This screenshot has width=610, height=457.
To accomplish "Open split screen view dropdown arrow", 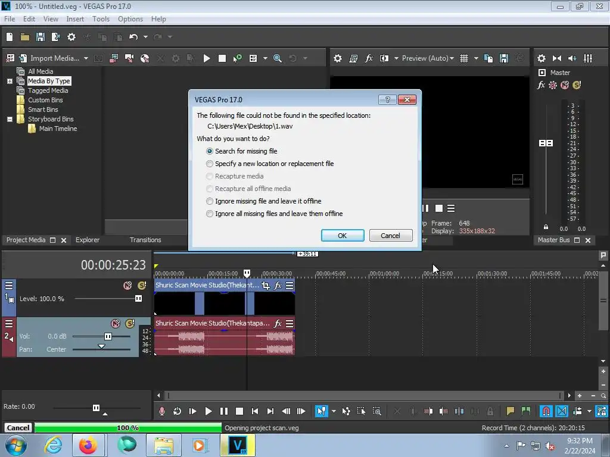I will (x=396, y=58).
